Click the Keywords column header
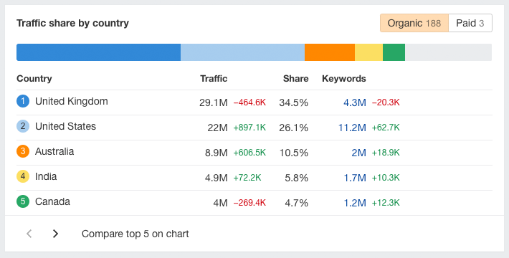Screen dimensions: 509x258 click(x=344, y=79)
